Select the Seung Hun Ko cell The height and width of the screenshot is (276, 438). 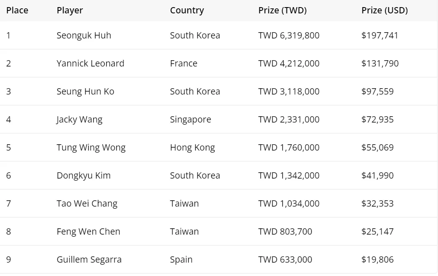[85, 92]
